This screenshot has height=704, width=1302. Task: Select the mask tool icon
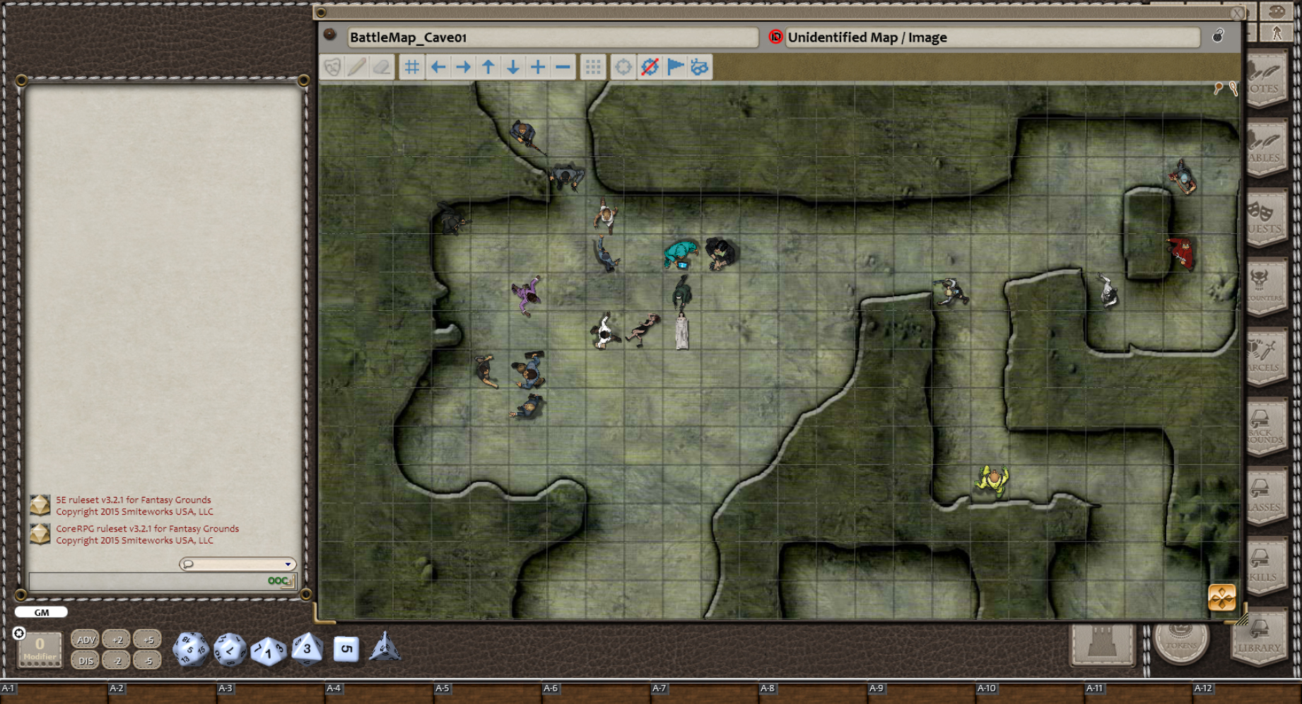[332, 67]
